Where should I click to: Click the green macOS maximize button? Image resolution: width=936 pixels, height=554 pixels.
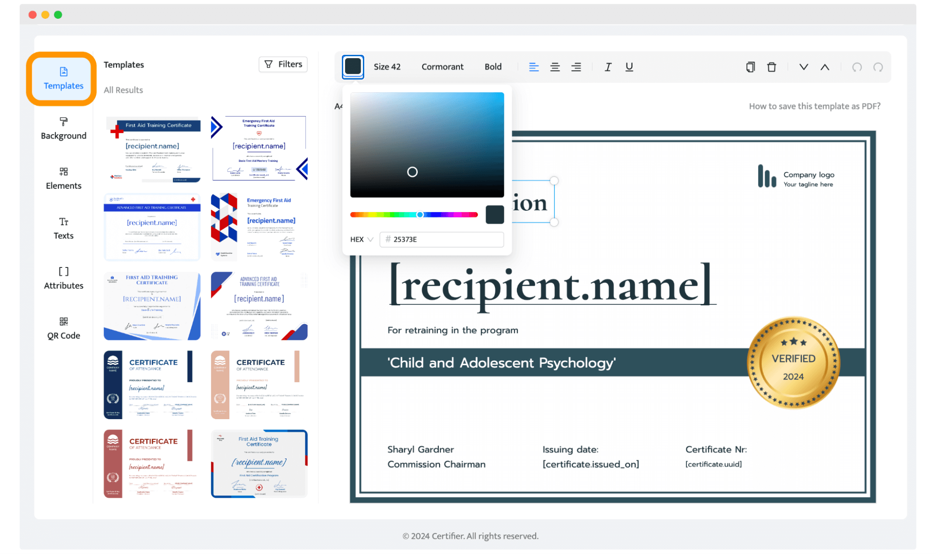tap(58, 15)
